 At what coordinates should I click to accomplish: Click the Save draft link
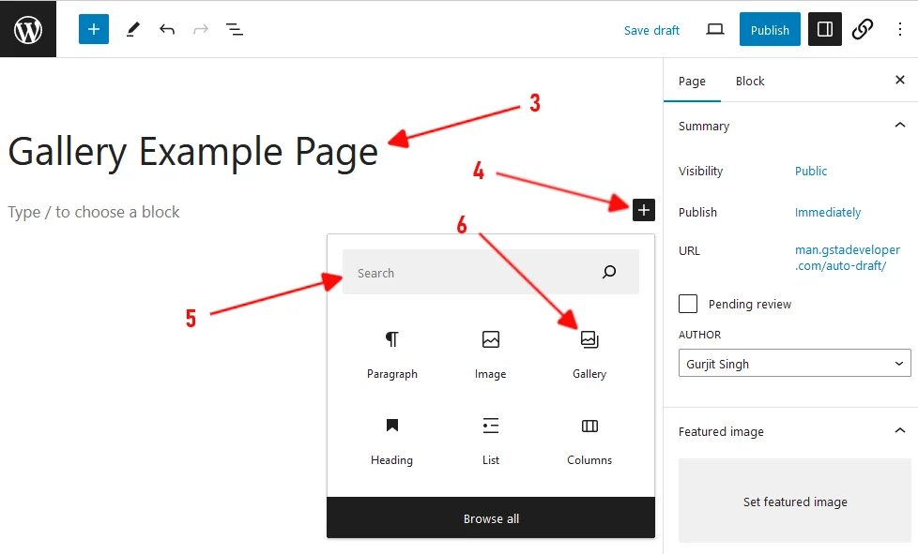tap(651, 30)
